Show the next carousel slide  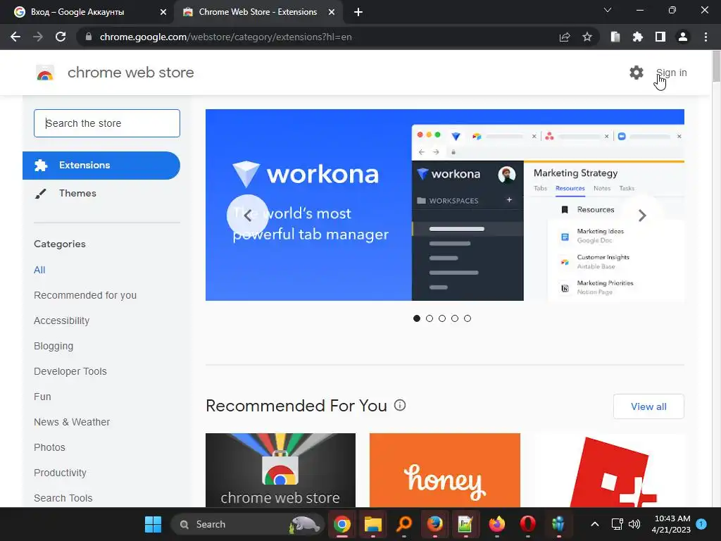click(642, 216)
